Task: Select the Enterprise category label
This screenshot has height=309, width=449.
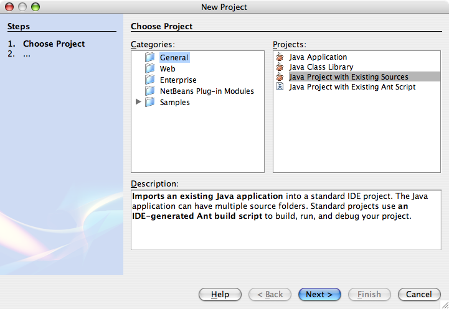Action: [178, 80]
